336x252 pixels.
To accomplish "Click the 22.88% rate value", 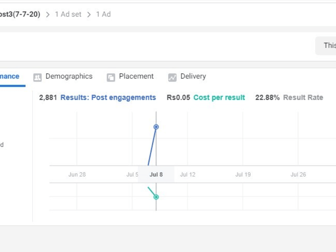I will click(267, 97).
